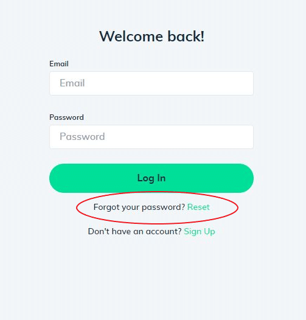Open the Reset password link
The width and height of the screenshot is (306, 320).
point(198,207)
